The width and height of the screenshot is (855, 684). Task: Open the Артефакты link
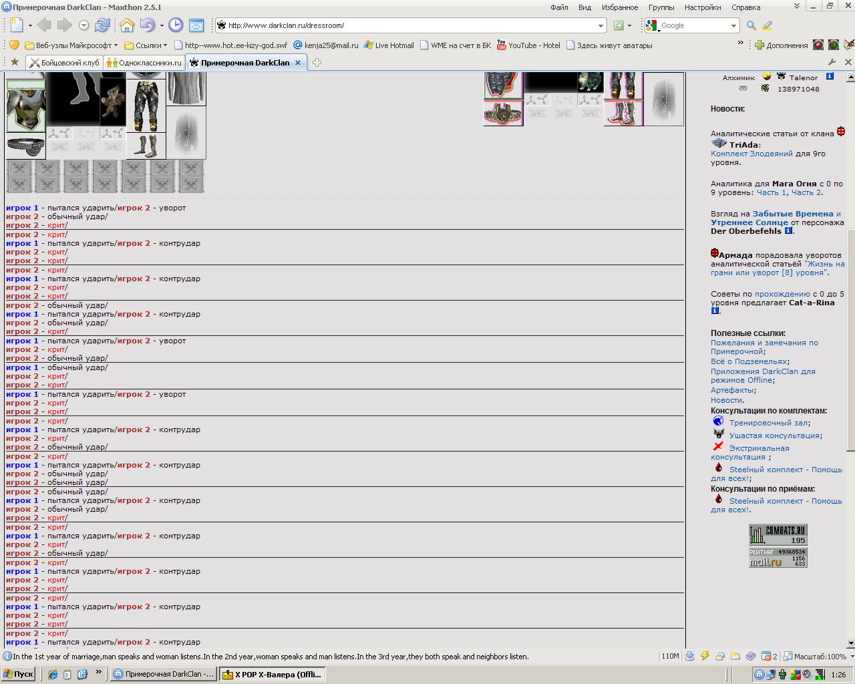(732, 390)
